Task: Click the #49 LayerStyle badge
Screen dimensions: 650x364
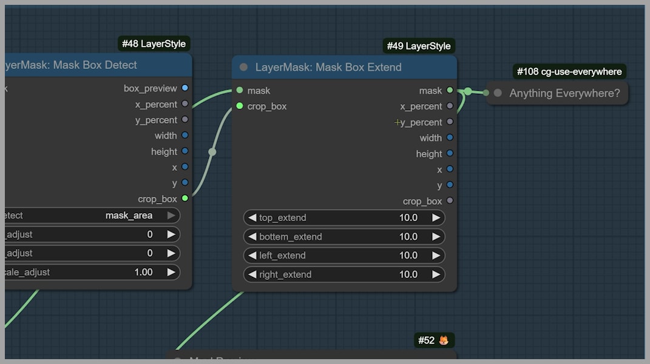Action: (x=418, y=46)
